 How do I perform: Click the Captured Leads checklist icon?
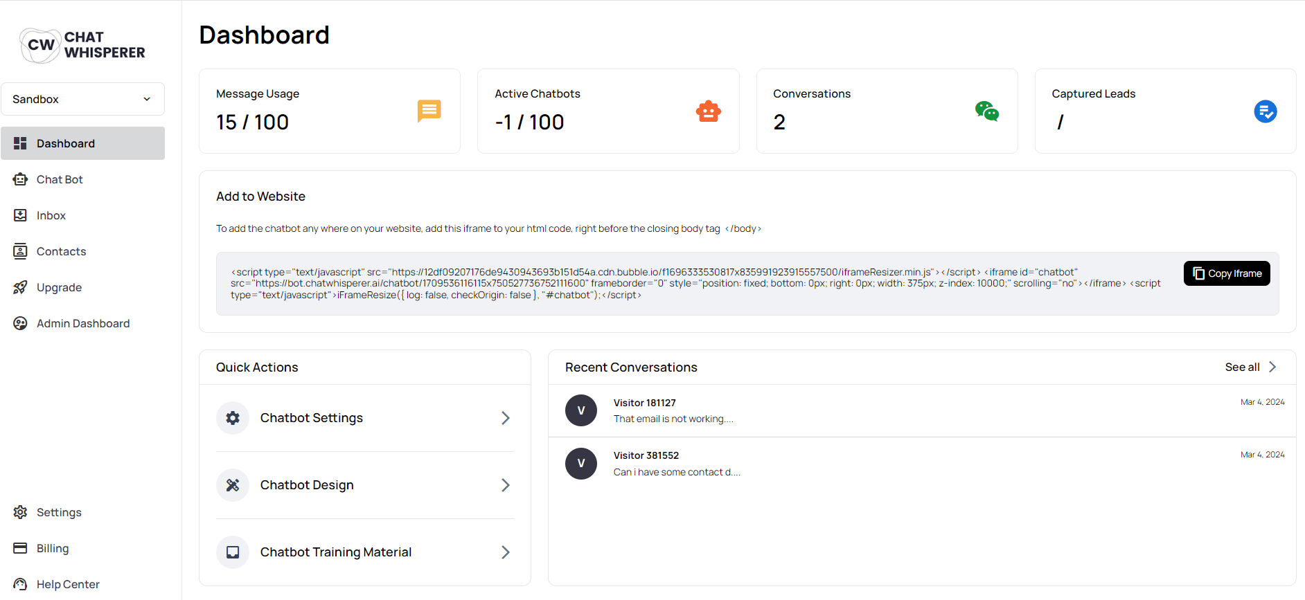coord(1265,111)
